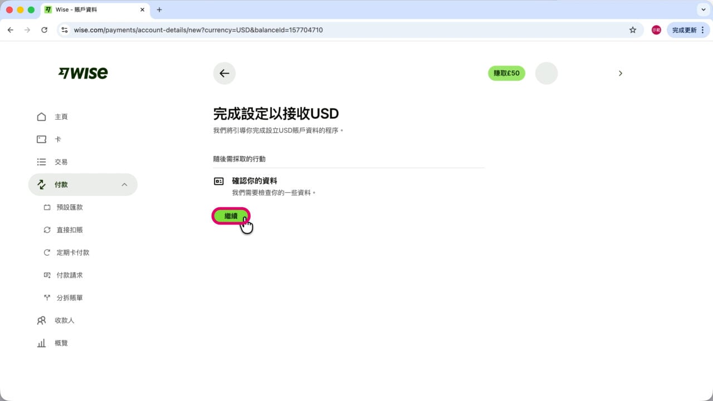This screenshot has height=401, width=713.
Task: Click the 我們將引導你完成設立USD賬戶資料的程序 text
Action: point(279,130)
